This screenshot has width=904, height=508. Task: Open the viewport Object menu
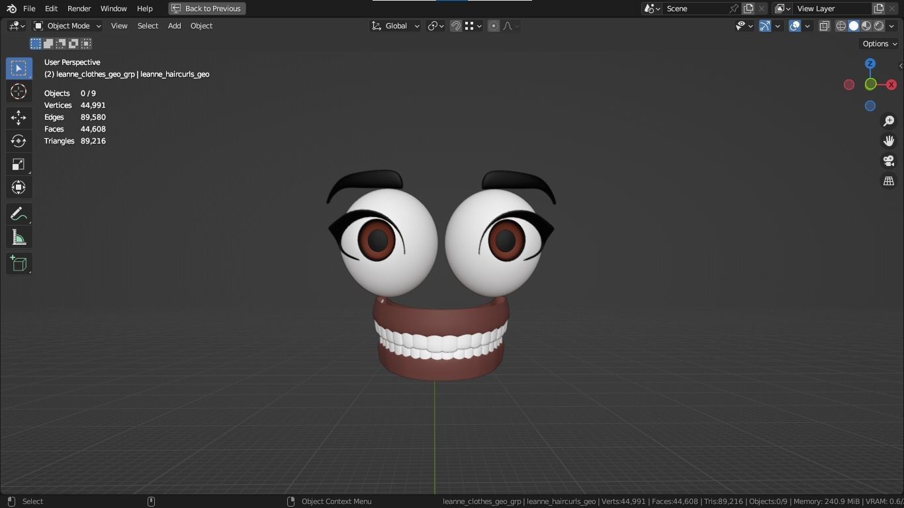tap(201, 26)
